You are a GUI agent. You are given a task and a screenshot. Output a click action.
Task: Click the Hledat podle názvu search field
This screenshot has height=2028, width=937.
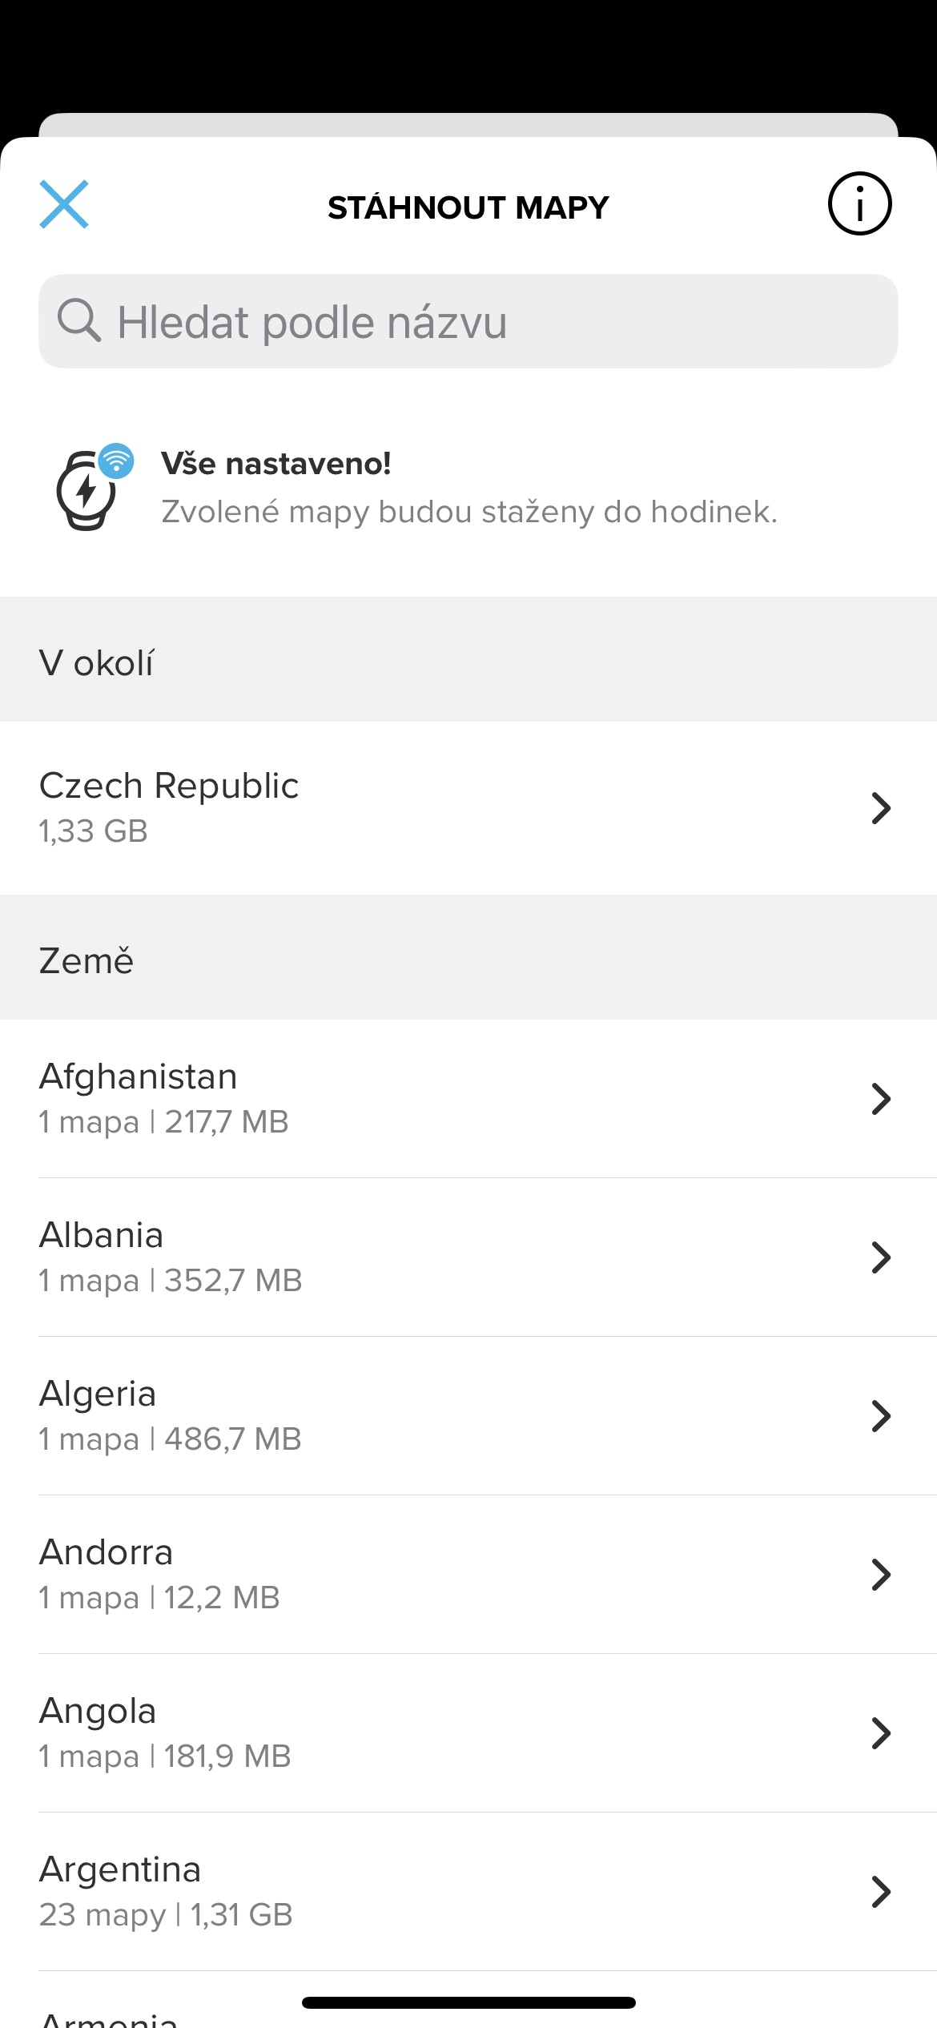point(481,322)
